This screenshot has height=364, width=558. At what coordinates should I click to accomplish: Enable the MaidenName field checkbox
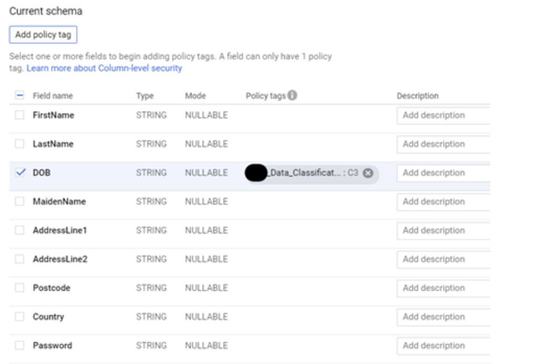[x=19, y=201]
